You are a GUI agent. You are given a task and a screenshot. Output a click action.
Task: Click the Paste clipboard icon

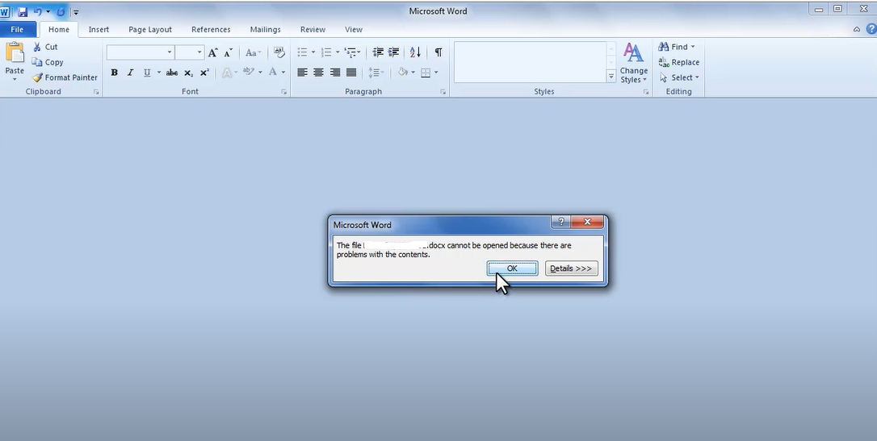coord(15,53)
